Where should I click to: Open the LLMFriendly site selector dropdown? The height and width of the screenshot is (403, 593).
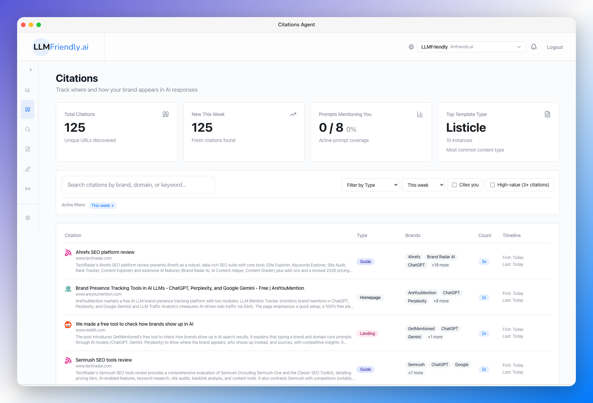click(x=471, y=47)
